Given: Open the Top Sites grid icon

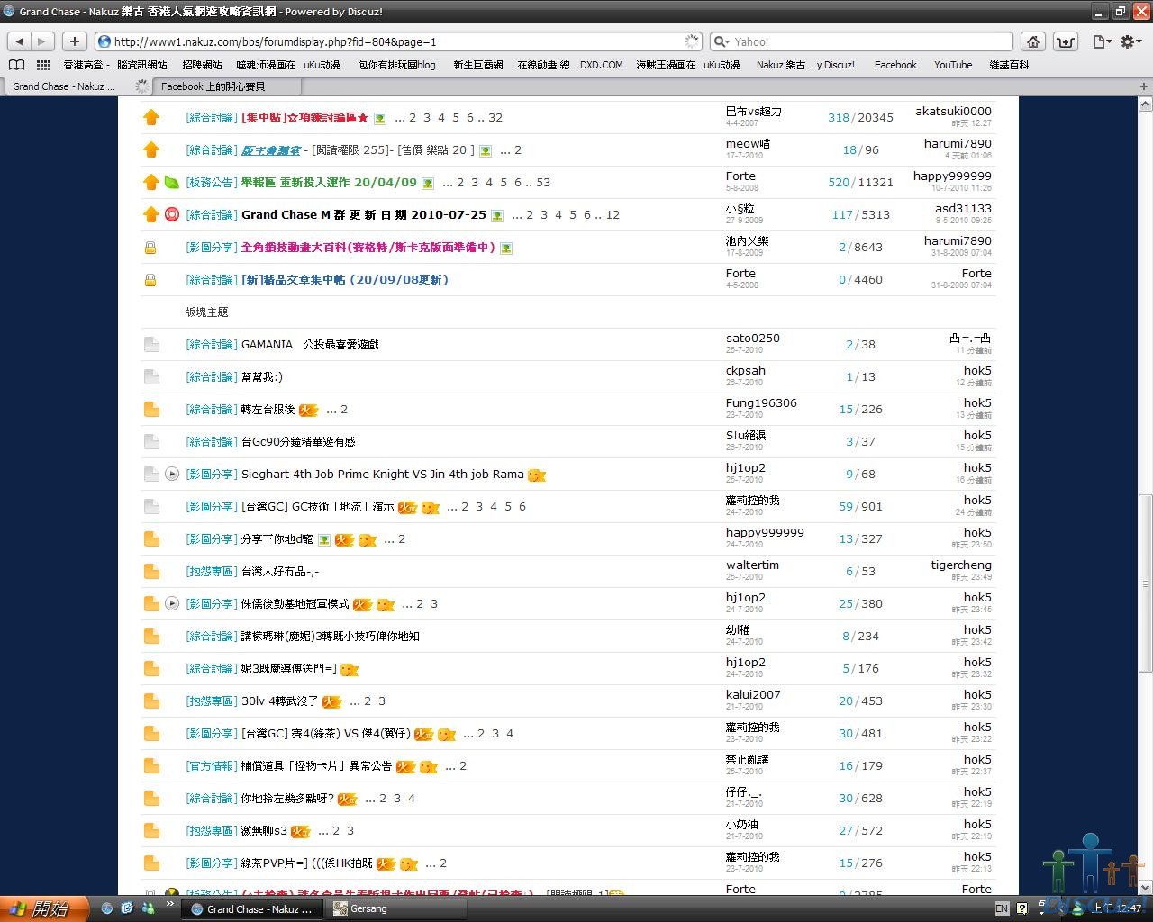Looking at the screenshot, I should coord(43,65).
